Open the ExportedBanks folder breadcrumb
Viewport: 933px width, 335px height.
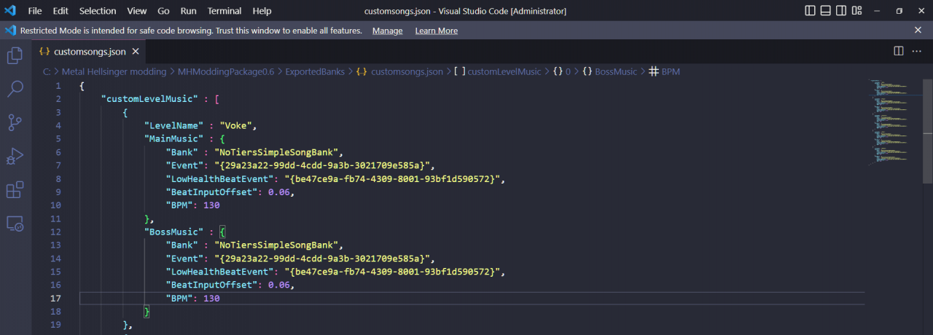(x=315, y=71)
